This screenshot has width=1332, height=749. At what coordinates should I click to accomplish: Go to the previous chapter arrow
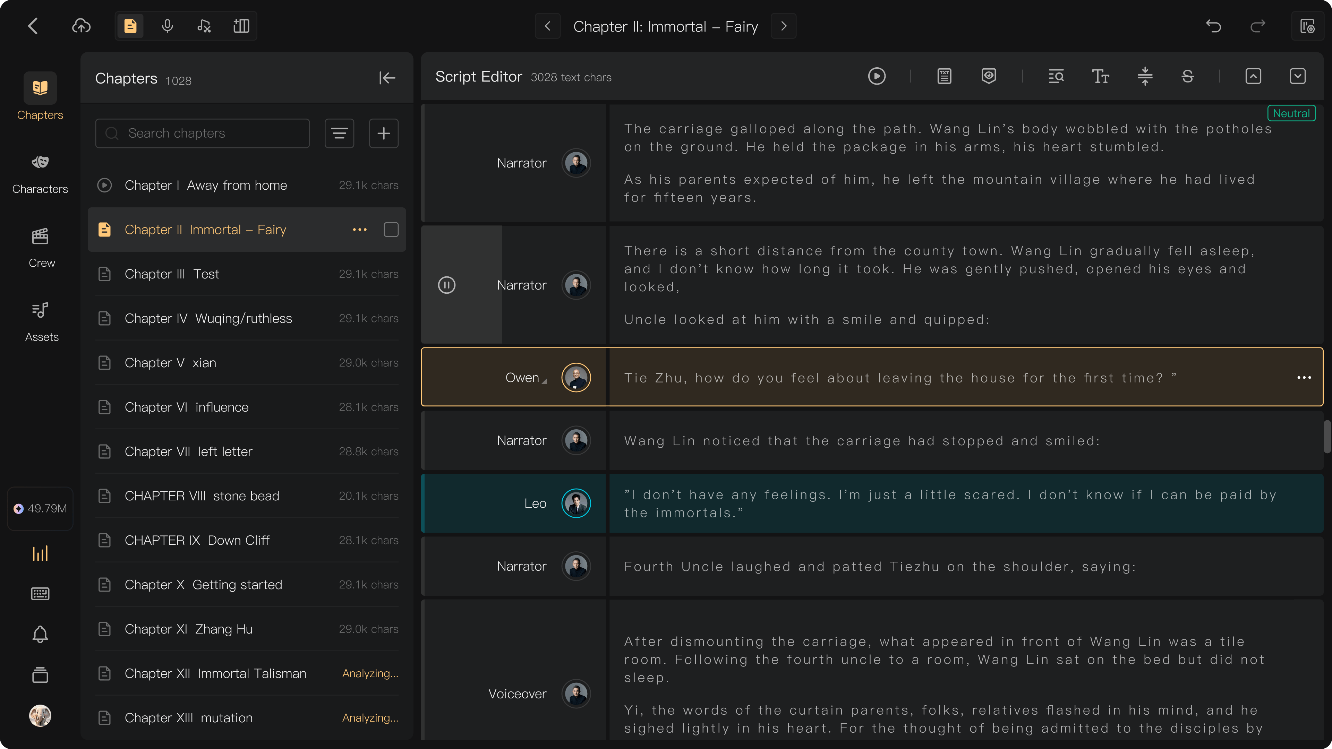(x=548, y=26)
